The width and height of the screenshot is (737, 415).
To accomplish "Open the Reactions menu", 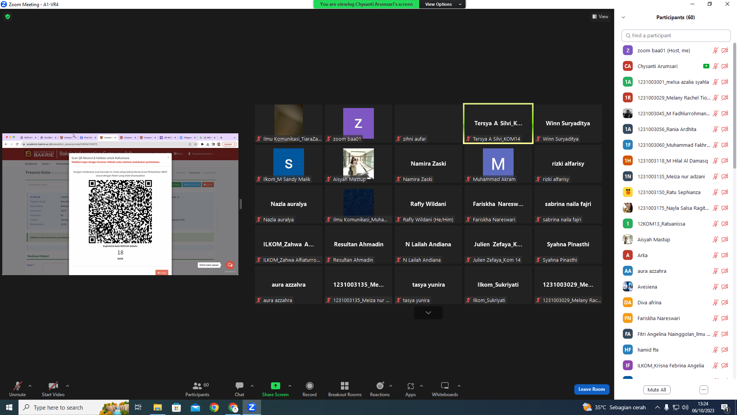I will point(380,389).
